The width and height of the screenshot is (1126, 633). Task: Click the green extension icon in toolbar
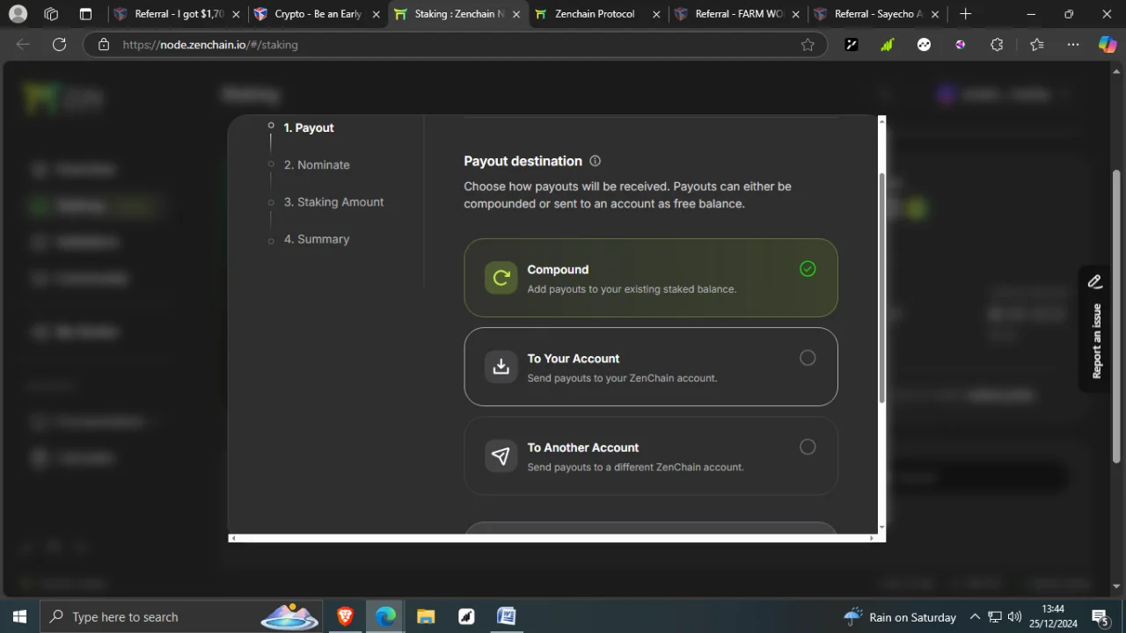coord(887,45)
